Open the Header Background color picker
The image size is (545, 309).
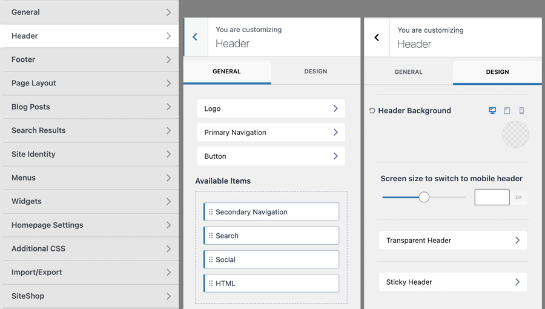[515, 134]
